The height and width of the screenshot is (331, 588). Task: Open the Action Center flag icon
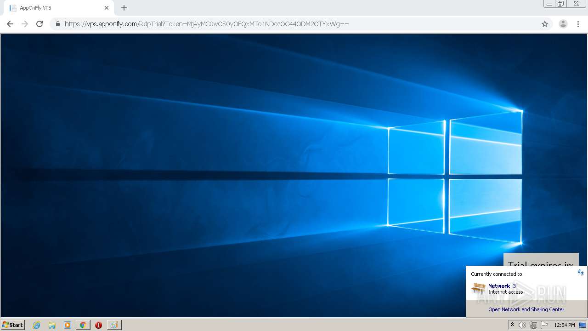[x=544, y=325]
